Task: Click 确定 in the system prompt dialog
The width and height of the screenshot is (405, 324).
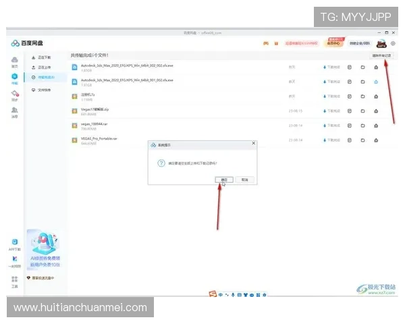Action: pyautogui.click(x=224, y=180)
